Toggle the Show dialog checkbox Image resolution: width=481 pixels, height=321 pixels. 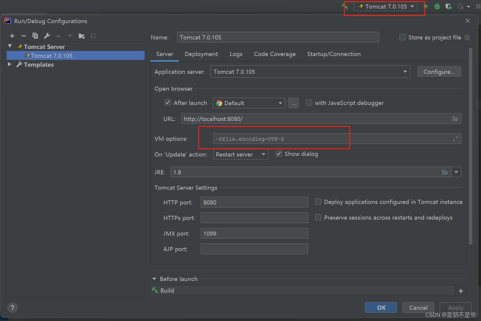pyautogui.click(x=279, y=154)
